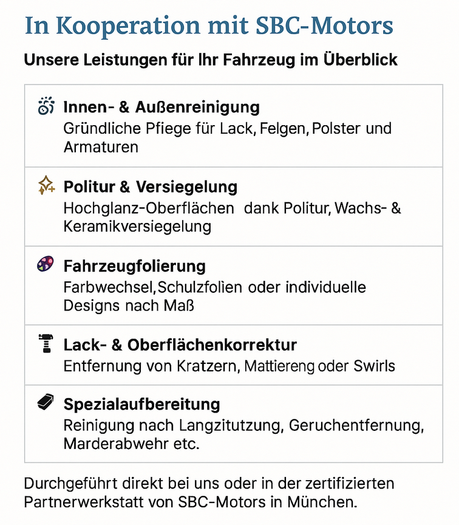Click the Entfernung von Kratzern description

click(x=229, y=366)
